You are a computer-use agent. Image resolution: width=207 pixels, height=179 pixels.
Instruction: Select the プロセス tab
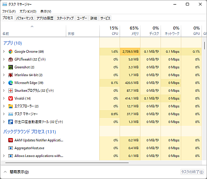point(8,18)
